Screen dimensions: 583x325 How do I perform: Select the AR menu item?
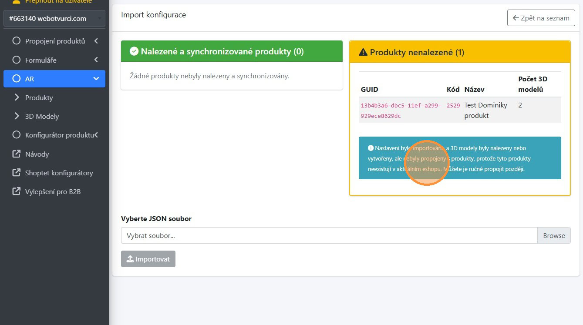[x=54, y=79]
